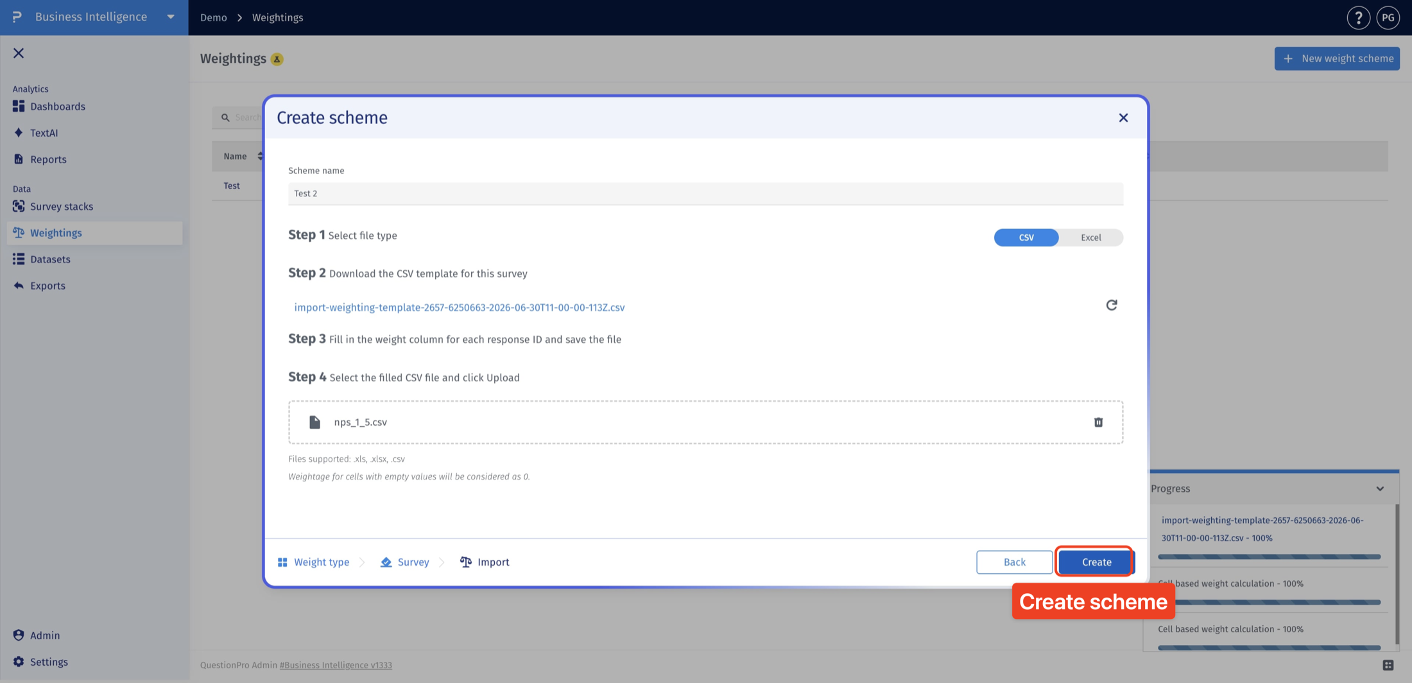Click the template download progress bar

click(1269, 557)
